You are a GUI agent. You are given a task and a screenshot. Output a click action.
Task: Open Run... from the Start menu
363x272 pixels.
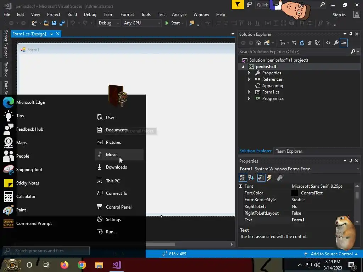point(119,232)
